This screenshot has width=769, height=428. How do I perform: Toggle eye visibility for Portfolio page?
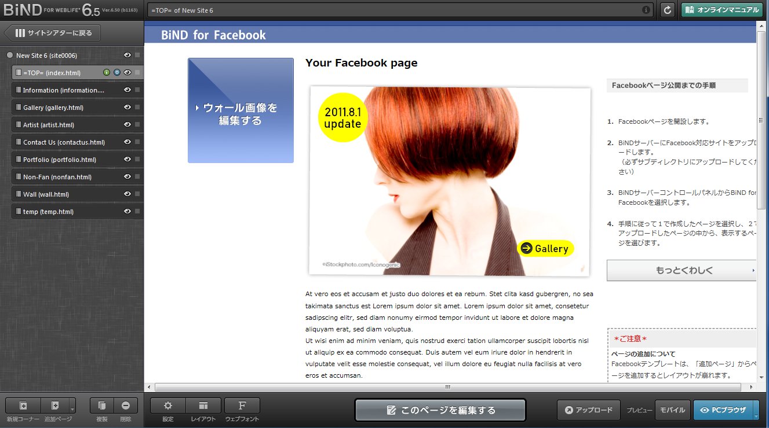(x=127, y=159)
